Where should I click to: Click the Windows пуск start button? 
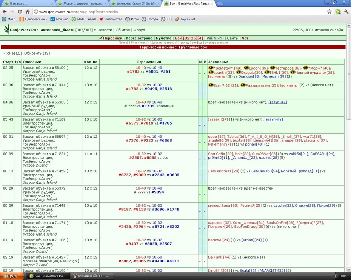[x=12, y=276]
